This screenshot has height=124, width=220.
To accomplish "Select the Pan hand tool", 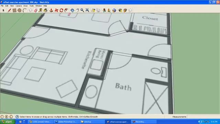I will [x=77, y=10].
